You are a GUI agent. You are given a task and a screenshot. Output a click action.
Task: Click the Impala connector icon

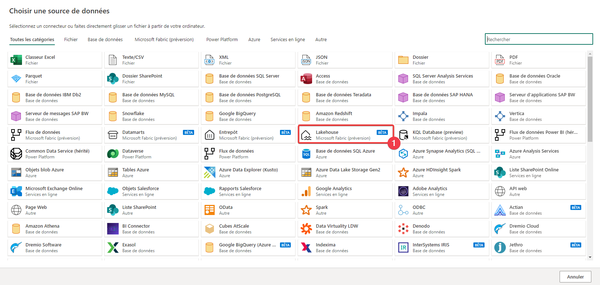(x=403, y=116)
